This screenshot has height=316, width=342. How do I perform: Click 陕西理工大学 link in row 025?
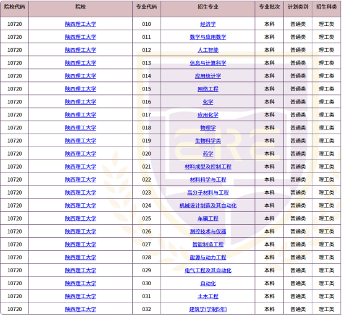click(80, 219)
